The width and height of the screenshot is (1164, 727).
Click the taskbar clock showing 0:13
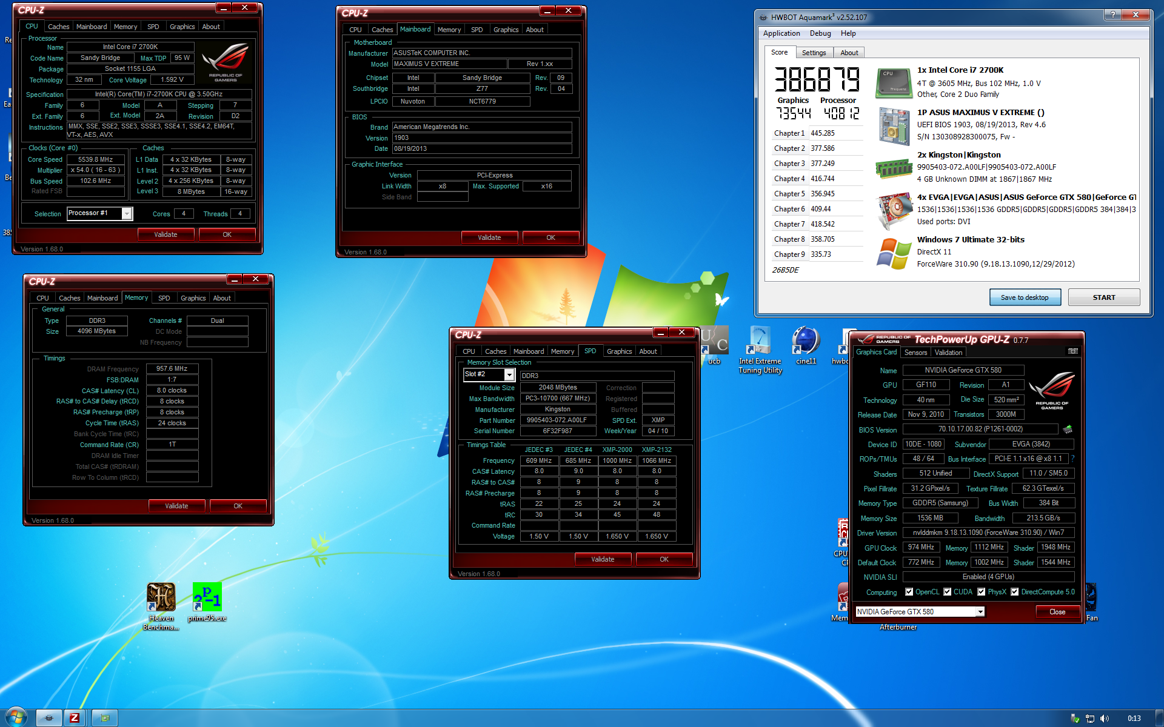point(1134,719)
